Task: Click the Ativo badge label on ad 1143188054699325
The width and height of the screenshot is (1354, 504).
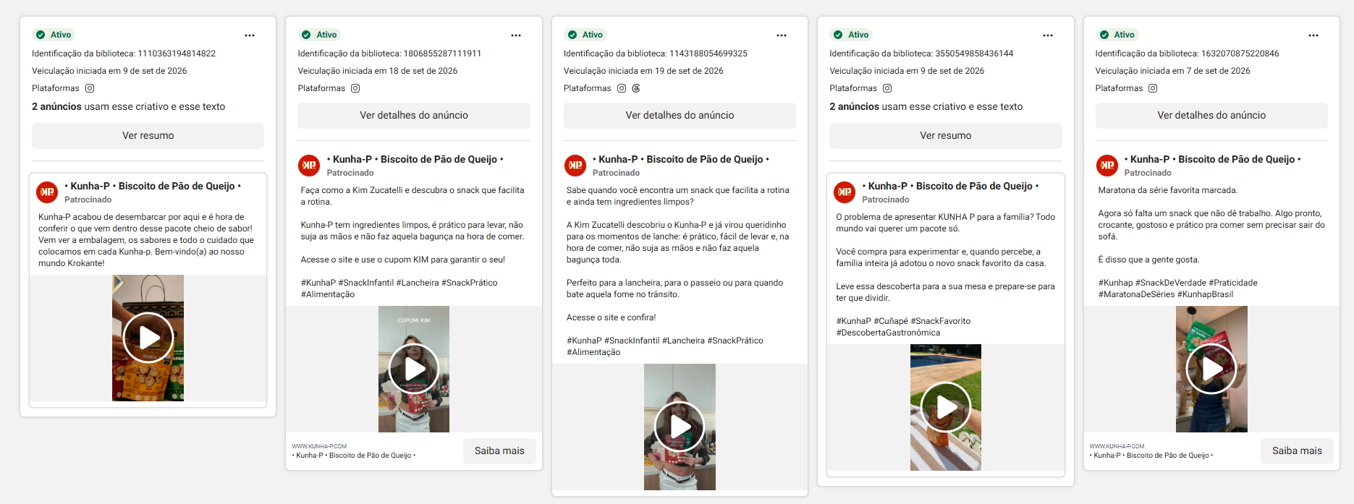Action: point(593,35)
